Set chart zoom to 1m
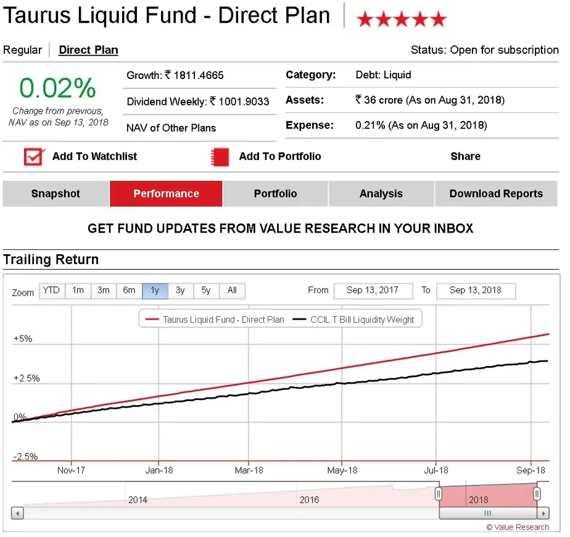 [x=78, y=291]
